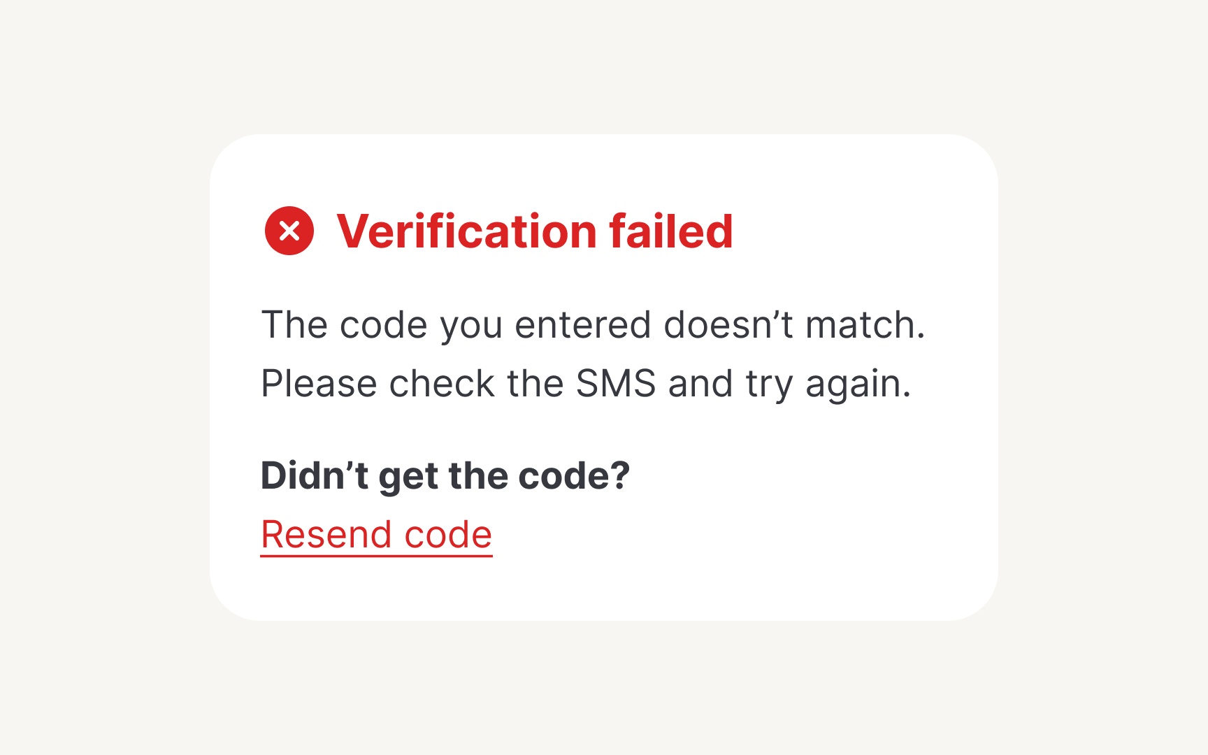The image size is (1208, 755).
Task: Click the word "Please" in the message
Action: point(319,384)
